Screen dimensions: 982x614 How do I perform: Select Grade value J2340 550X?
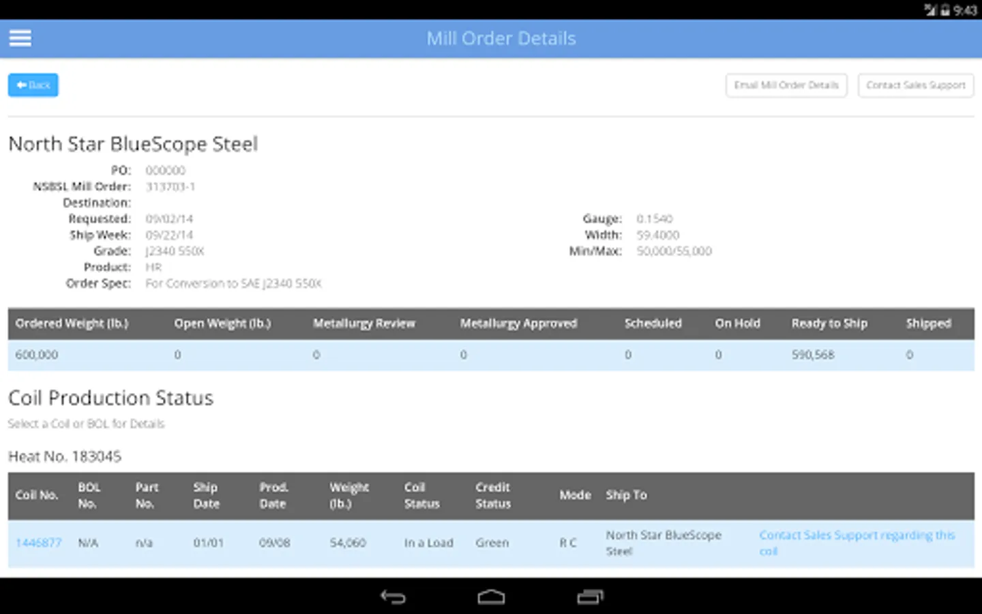click(175, 251)
